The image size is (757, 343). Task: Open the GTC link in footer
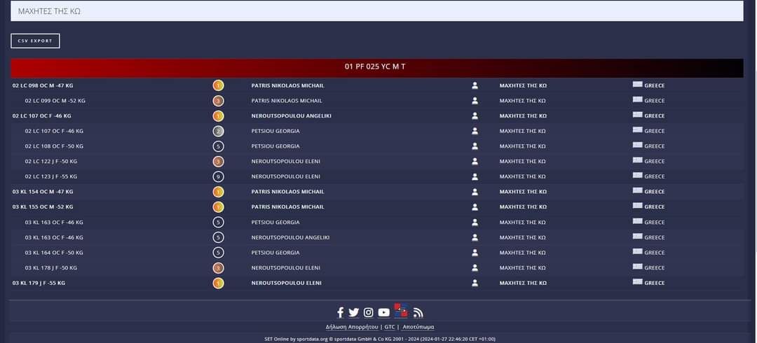point(390,327)
